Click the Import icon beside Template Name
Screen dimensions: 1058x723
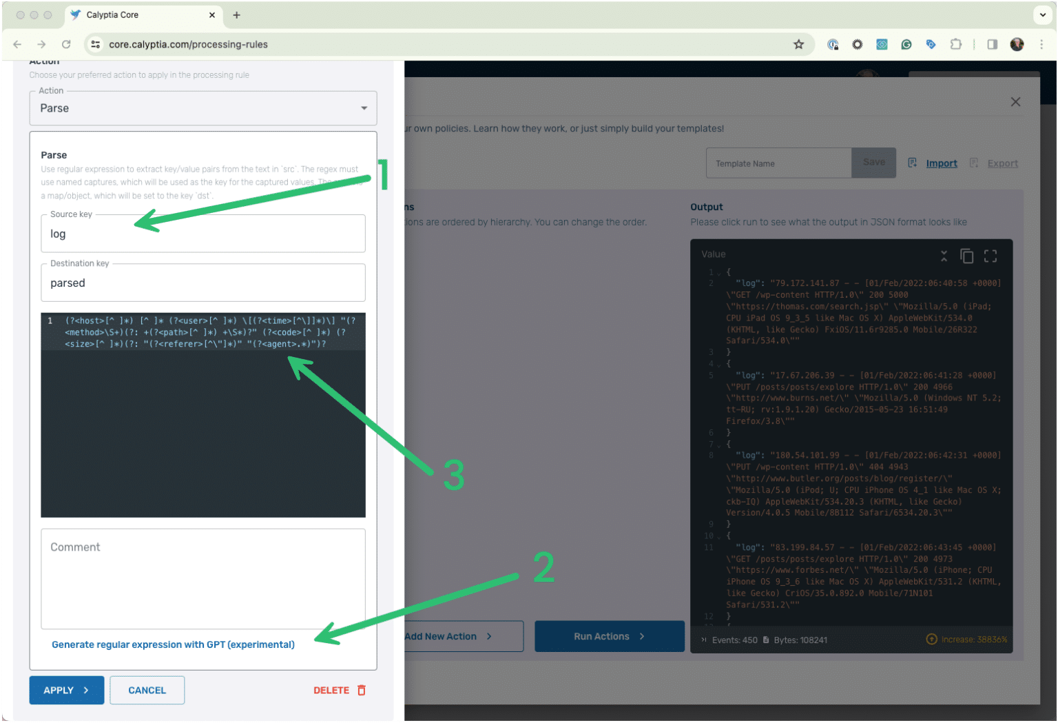913,163
